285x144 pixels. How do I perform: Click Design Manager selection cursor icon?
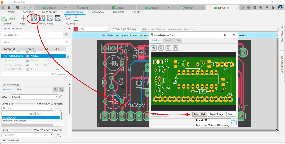56,90
